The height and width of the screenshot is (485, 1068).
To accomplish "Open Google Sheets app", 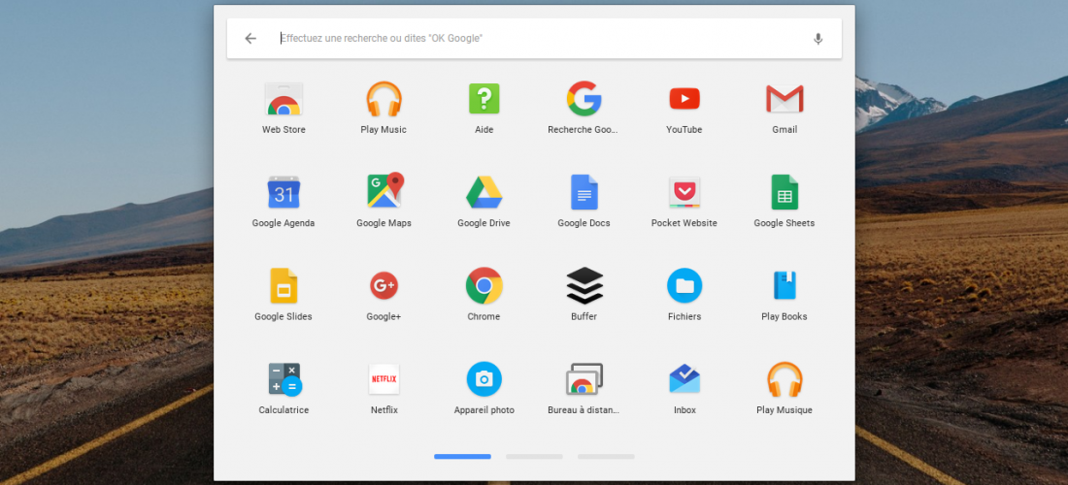I will coord(784,192).
